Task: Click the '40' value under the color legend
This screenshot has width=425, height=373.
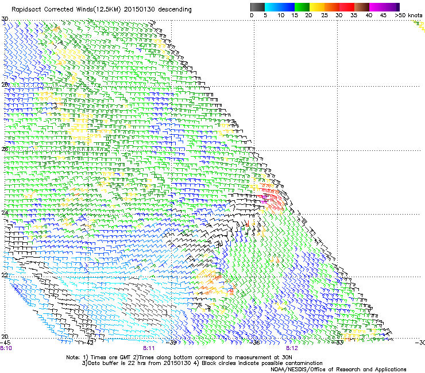Action: [369, 15]
